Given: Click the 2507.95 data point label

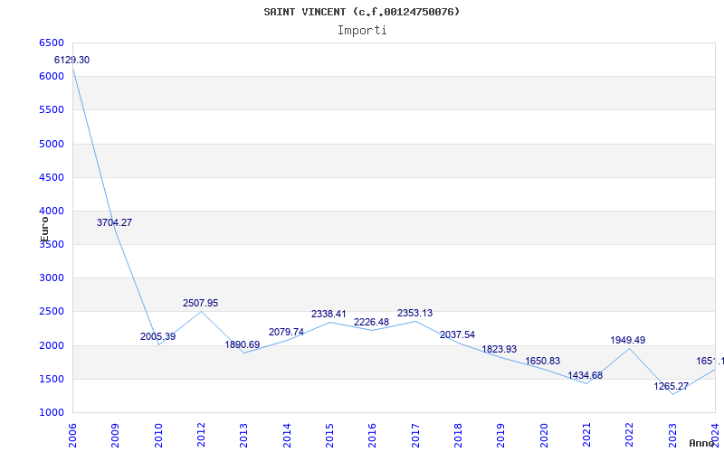Looking at the screenshot, I should [200, 303].
